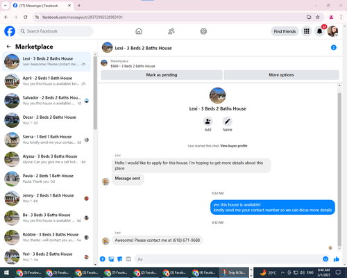347x278 pixels.
Task: Click the Search Facebook field
Action: 56,31
